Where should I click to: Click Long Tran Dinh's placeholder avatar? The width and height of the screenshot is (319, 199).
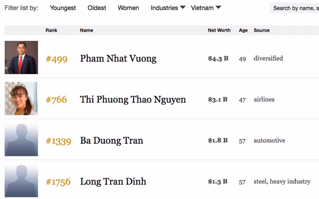(x=21, y=181)
